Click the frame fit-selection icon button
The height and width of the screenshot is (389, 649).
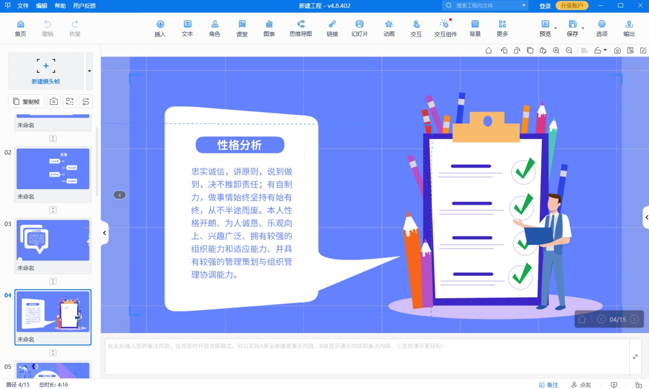click(70, 101)
